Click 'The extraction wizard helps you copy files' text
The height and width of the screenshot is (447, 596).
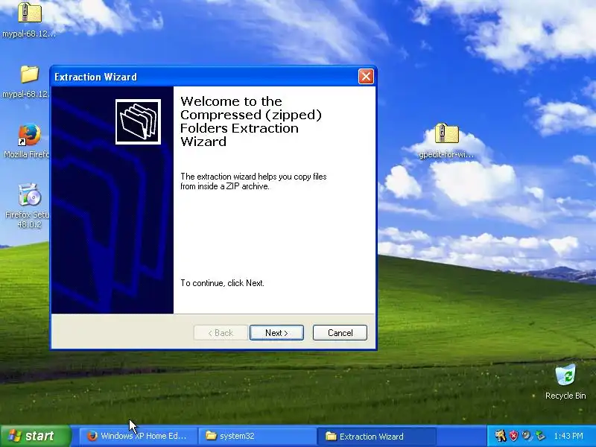click(253, 177)
